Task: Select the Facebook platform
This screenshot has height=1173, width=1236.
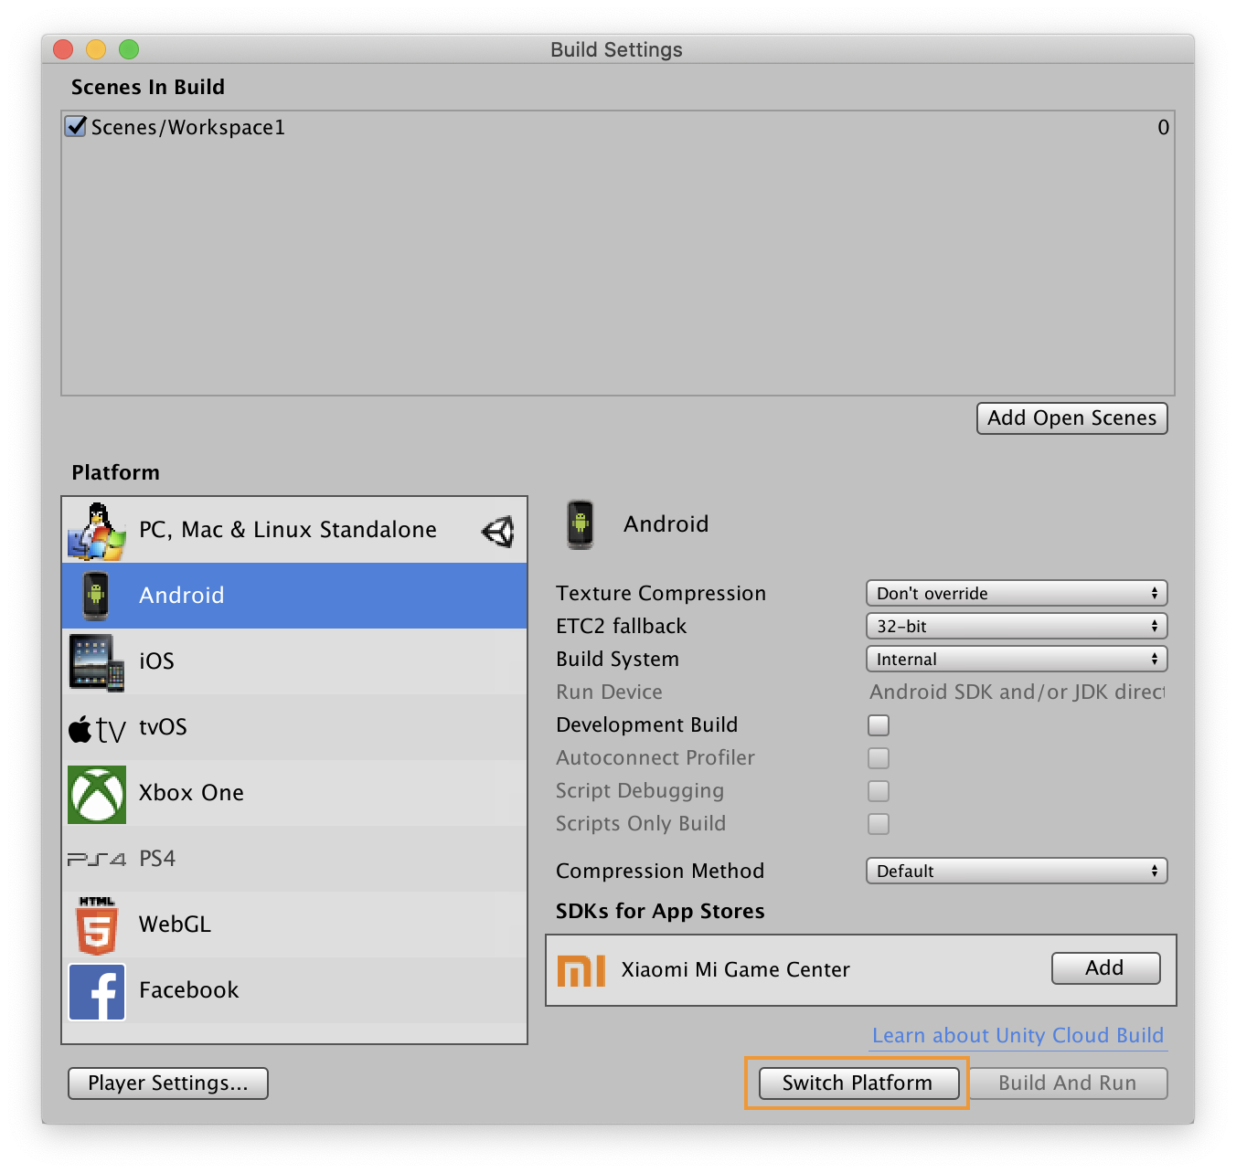Action: [x=294, y=990]
